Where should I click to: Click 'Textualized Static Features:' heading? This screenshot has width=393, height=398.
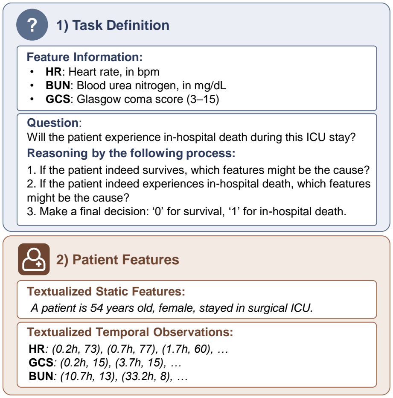coord(106,291)
